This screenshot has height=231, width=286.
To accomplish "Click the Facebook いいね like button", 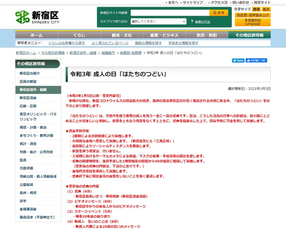I will [x=256, y=60].
